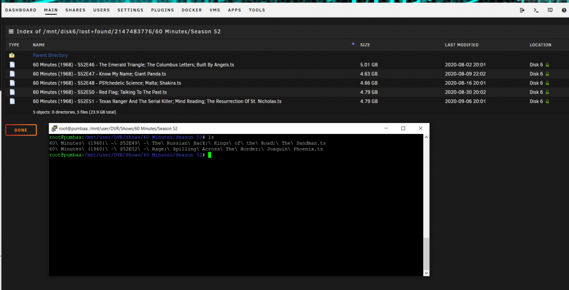Open the feedback icon in top bar
Screen dimensions: 569x290
(550, 10)
